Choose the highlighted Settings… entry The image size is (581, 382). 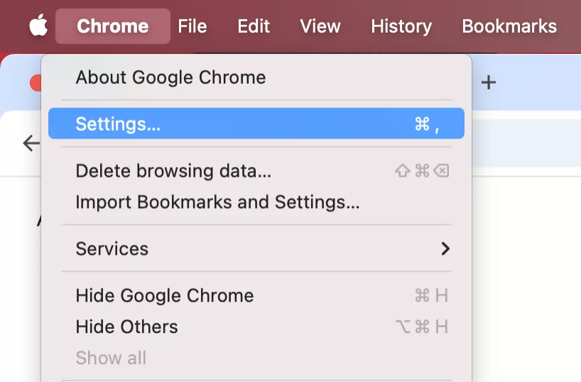tap(118, 124)
